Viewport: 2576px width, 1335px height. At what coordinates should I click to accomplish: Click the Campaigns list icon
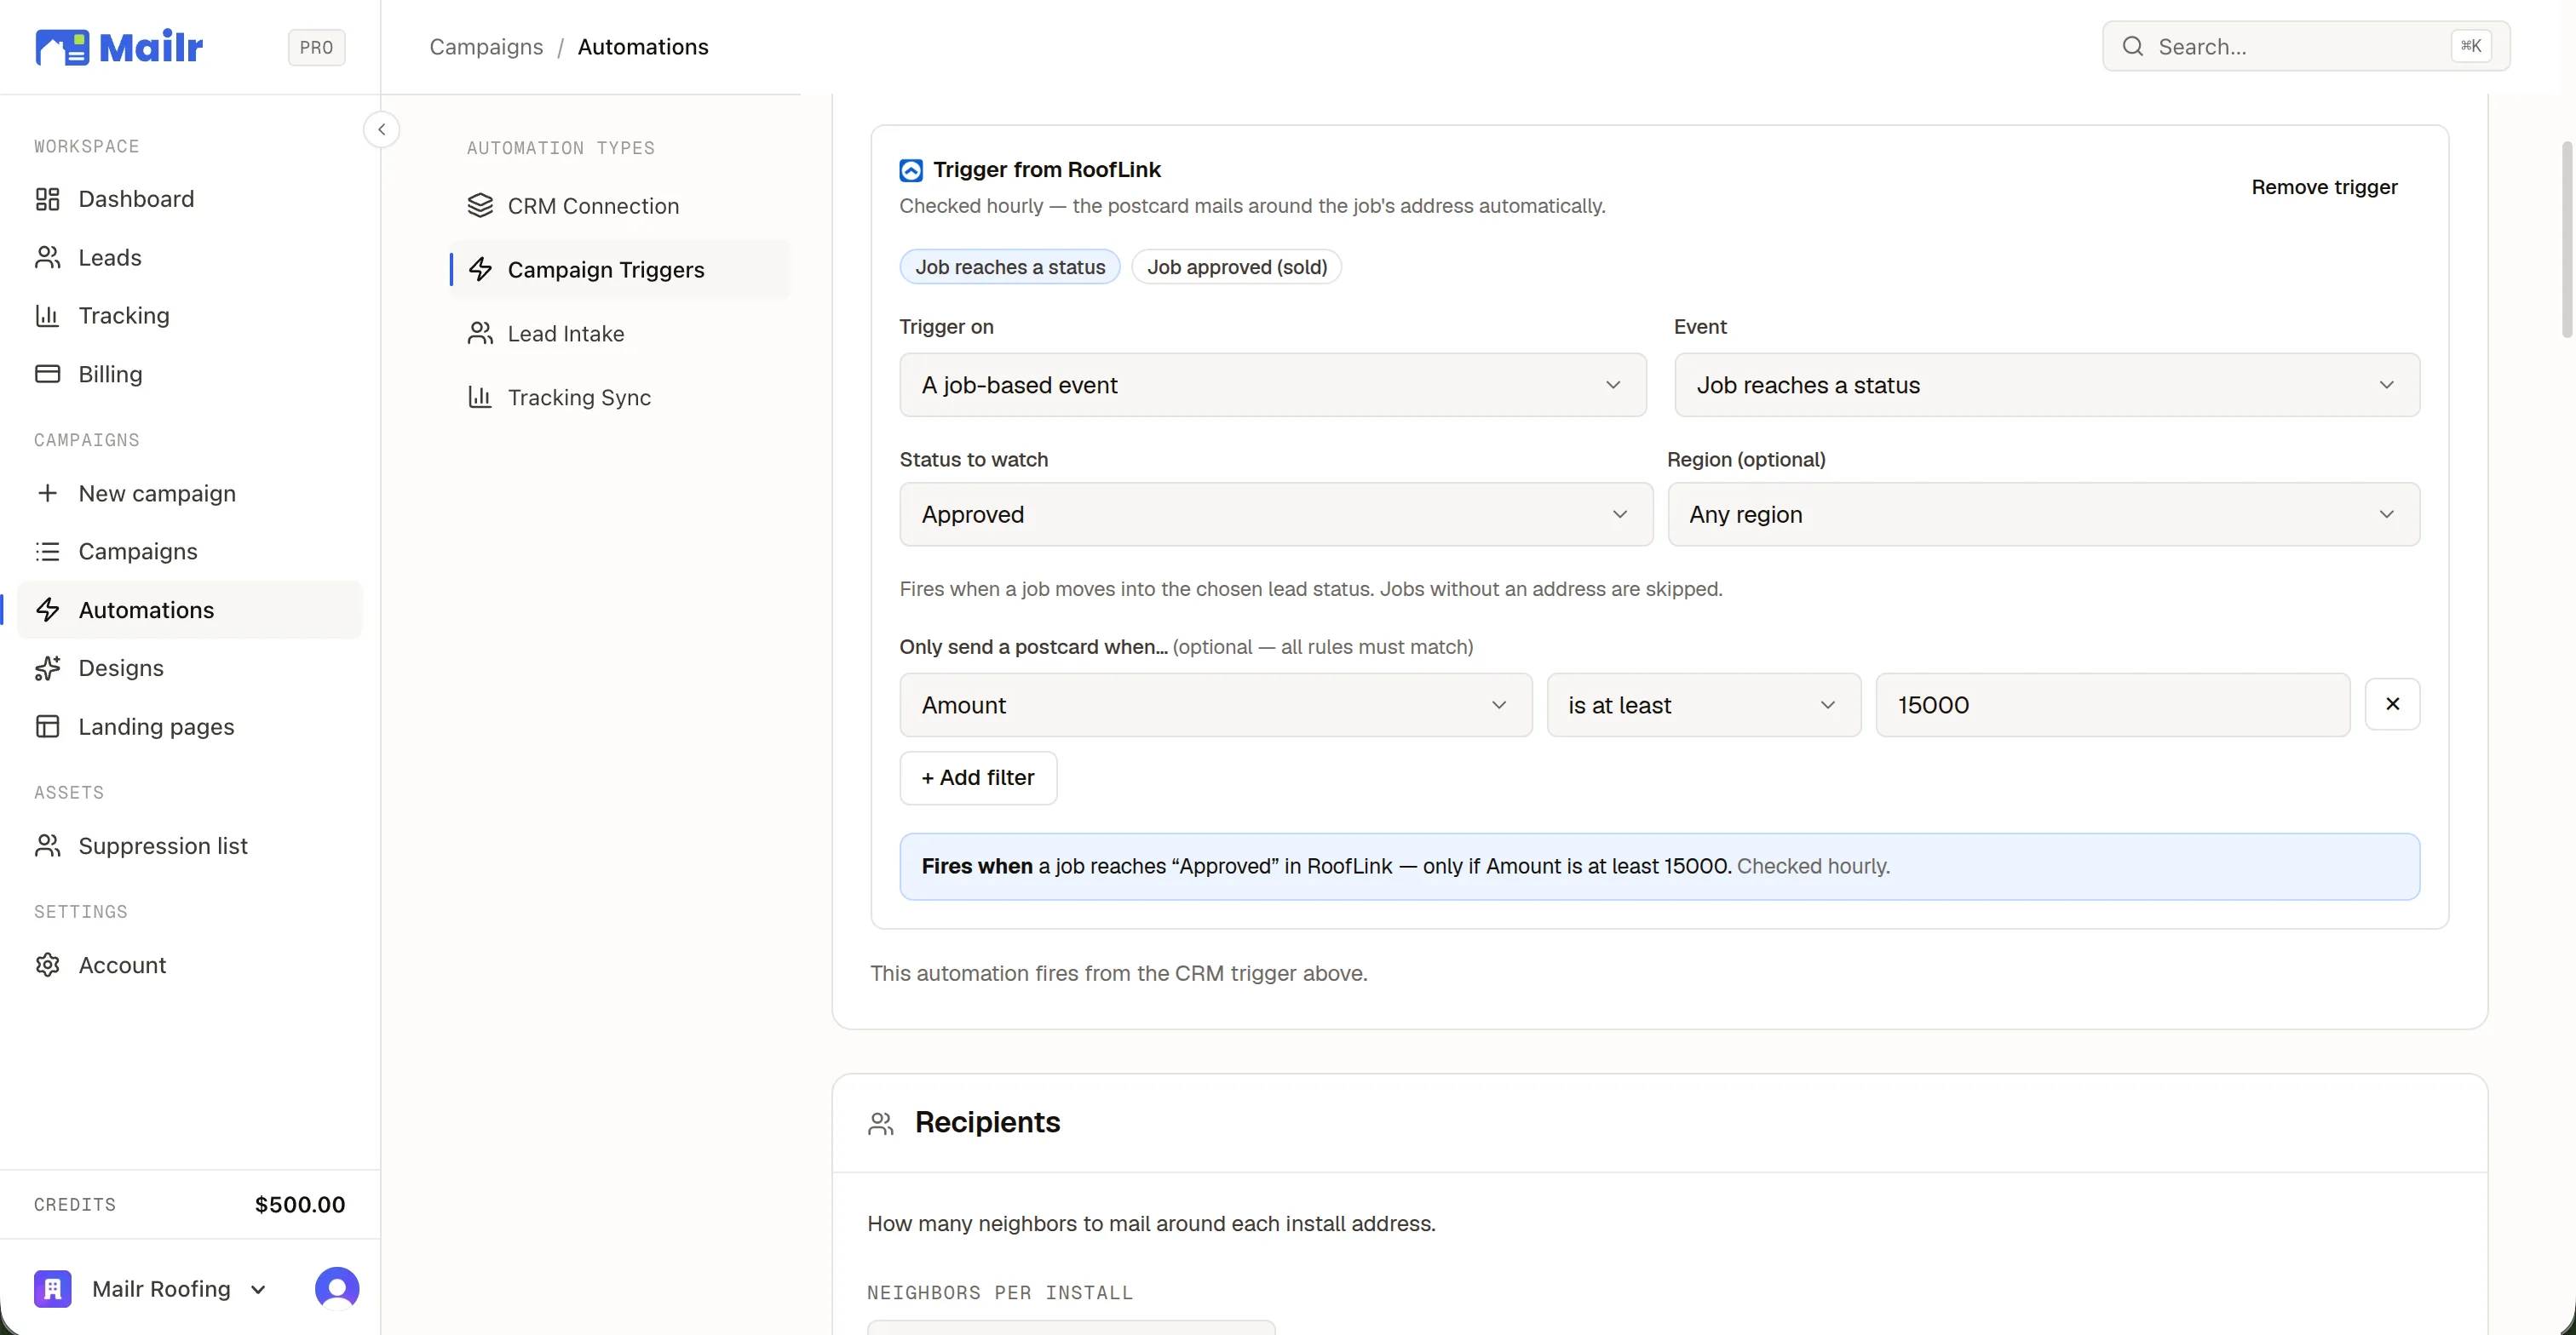pos(47,552)
